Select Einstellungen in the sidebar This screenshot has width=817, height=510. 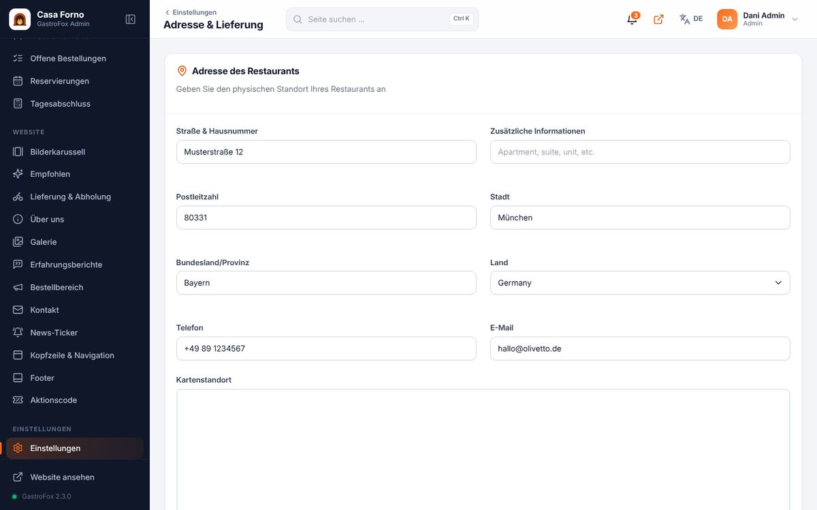pyautogui.click(x=75, y=448)
